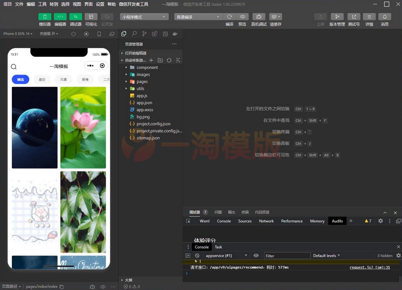This screenshot has width=402, height=290.
Task: Open the extensions icon in editor sidebar
Action: [154, 34]
